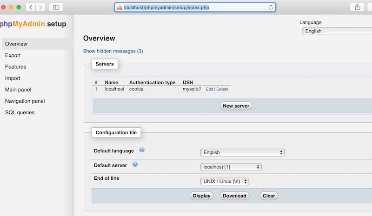Click the phpMyAdmin favicon in address bar
The image size is (372, 216).
(x=120, y=7)
